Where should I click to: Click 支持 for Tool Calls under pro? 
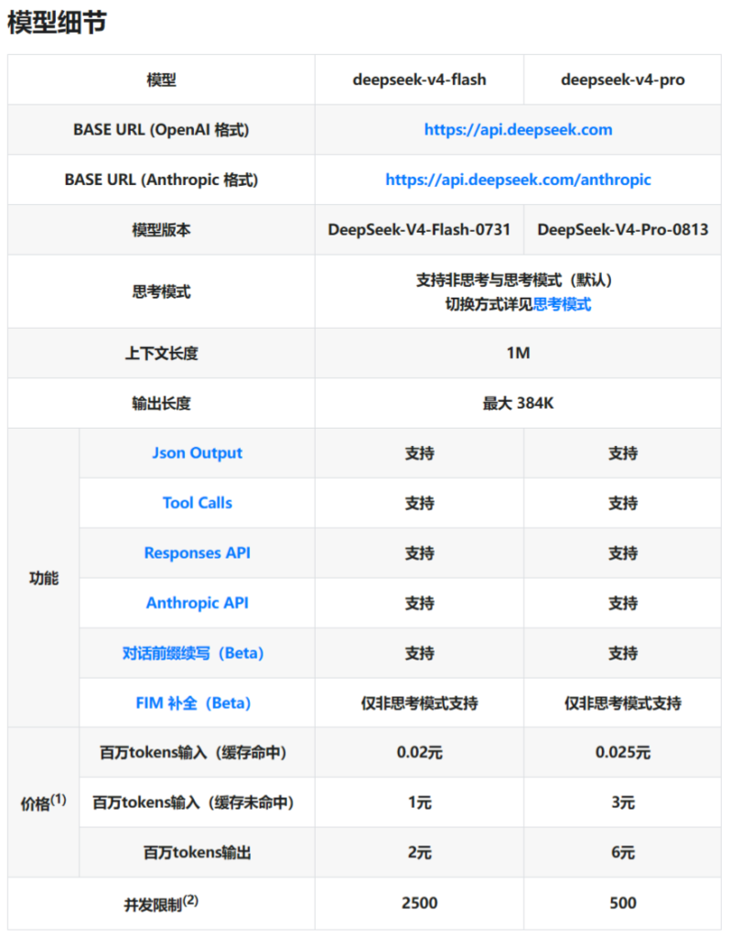(x=623, y=503)
